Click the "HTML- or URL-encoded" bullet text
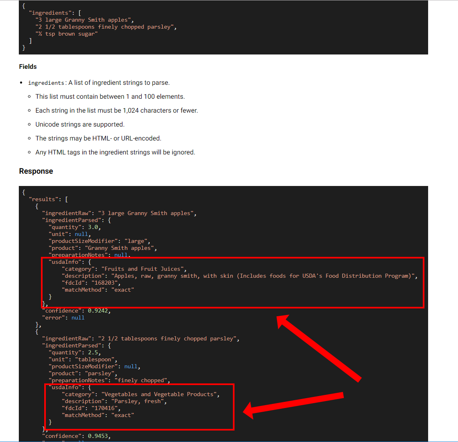 pos(98,138)
